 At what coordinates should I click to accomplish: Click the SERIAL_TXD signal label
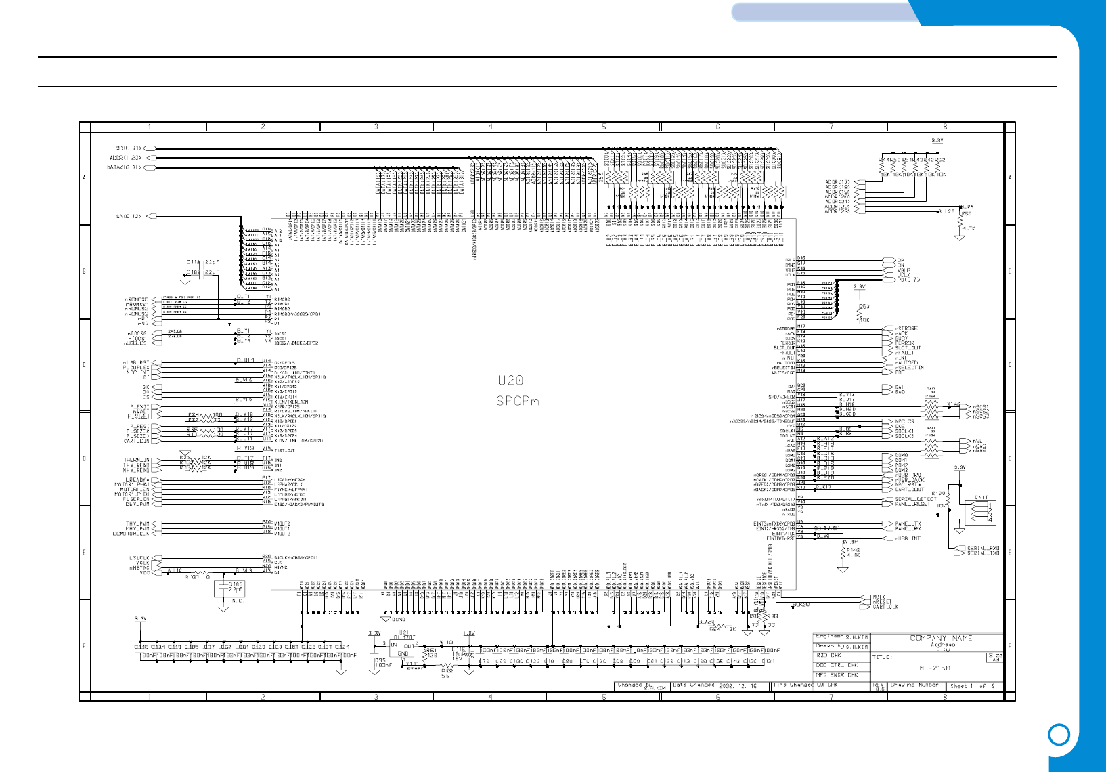tap(983, 553)
